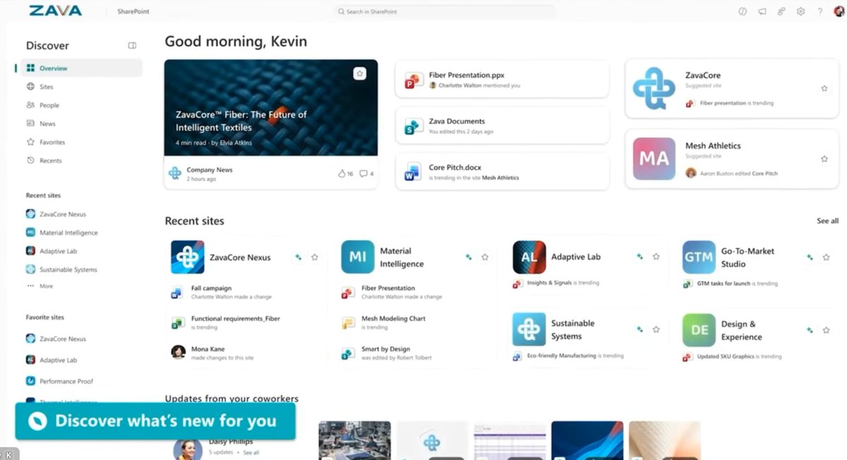Click sparkle icon on Go-To-Market Studio card

(810, 258)
